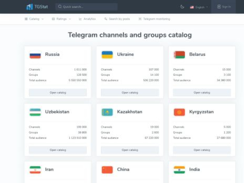244x183 pixels.
Task: Click the page title heading
Action: click(x=130, y=35)
